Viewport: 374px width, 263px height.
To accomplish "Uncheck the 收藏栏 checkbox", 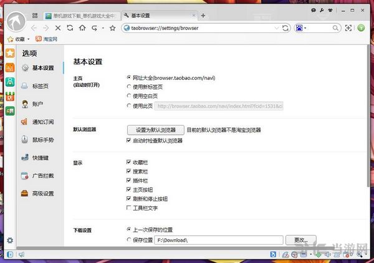I will pyautogui.click(x=128, y=162).
